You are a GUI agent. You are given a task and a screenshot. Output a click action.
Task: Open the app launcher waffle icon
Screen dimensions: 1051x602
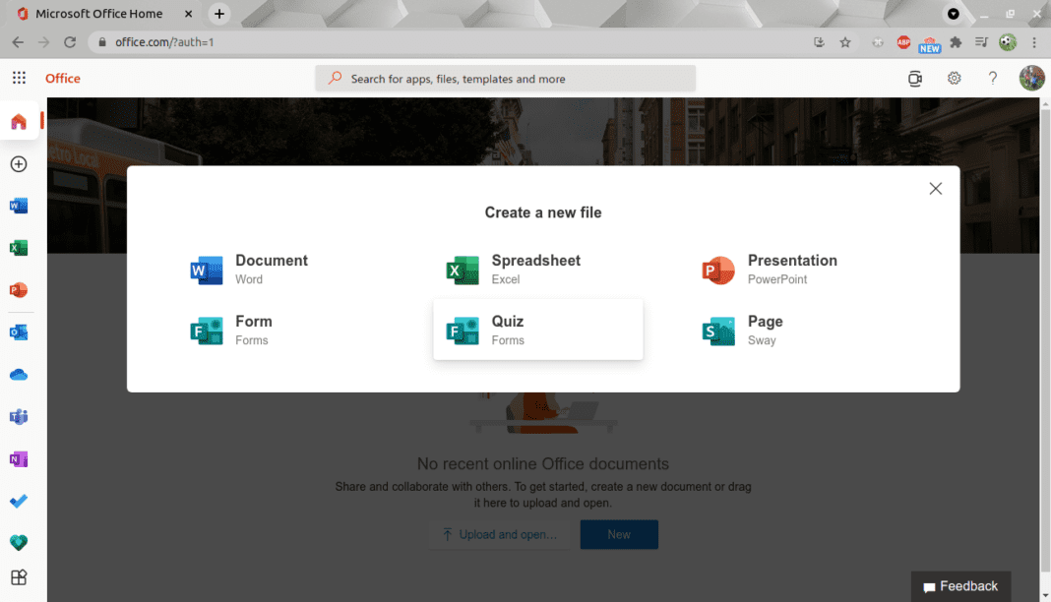click(18, 77)
